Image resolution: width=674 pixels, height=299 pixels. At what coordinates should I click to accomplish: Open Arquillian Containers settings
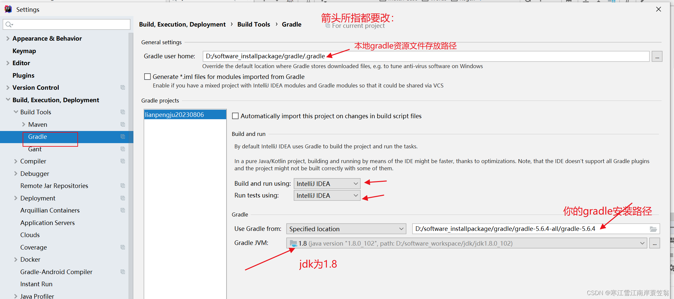tap(50, 210)
